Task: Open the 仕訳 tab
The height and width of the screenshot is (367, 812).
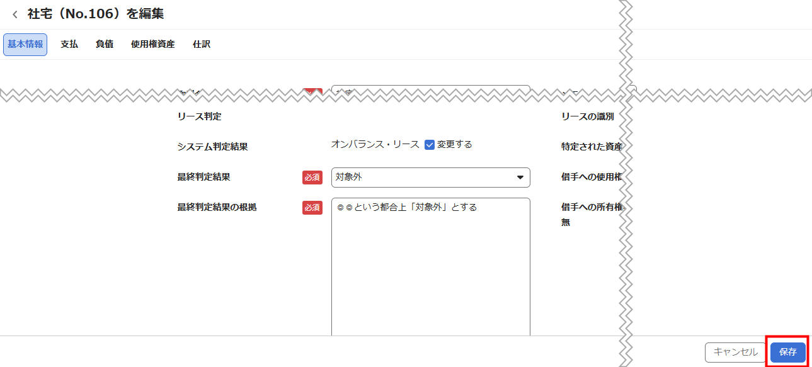Action: (x=202, y=45)
